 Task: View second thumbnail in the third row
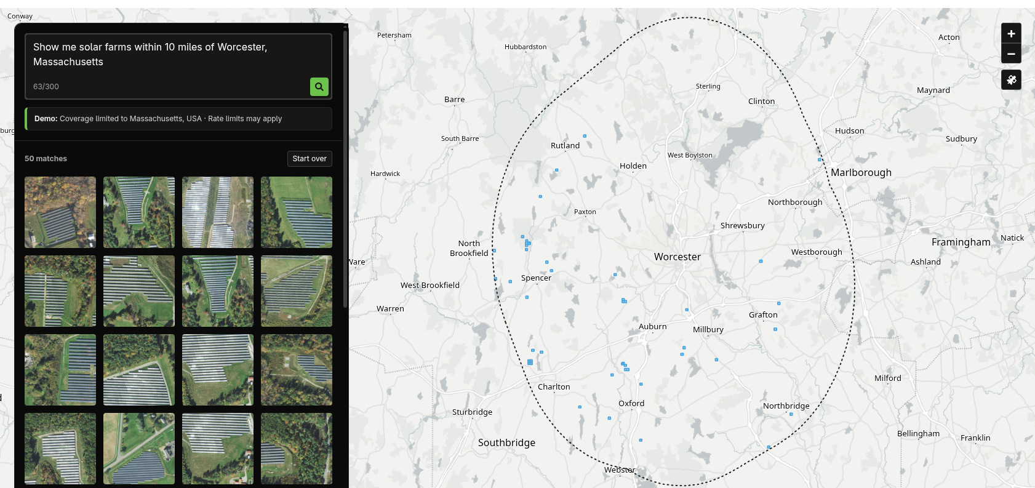point(139,370)
